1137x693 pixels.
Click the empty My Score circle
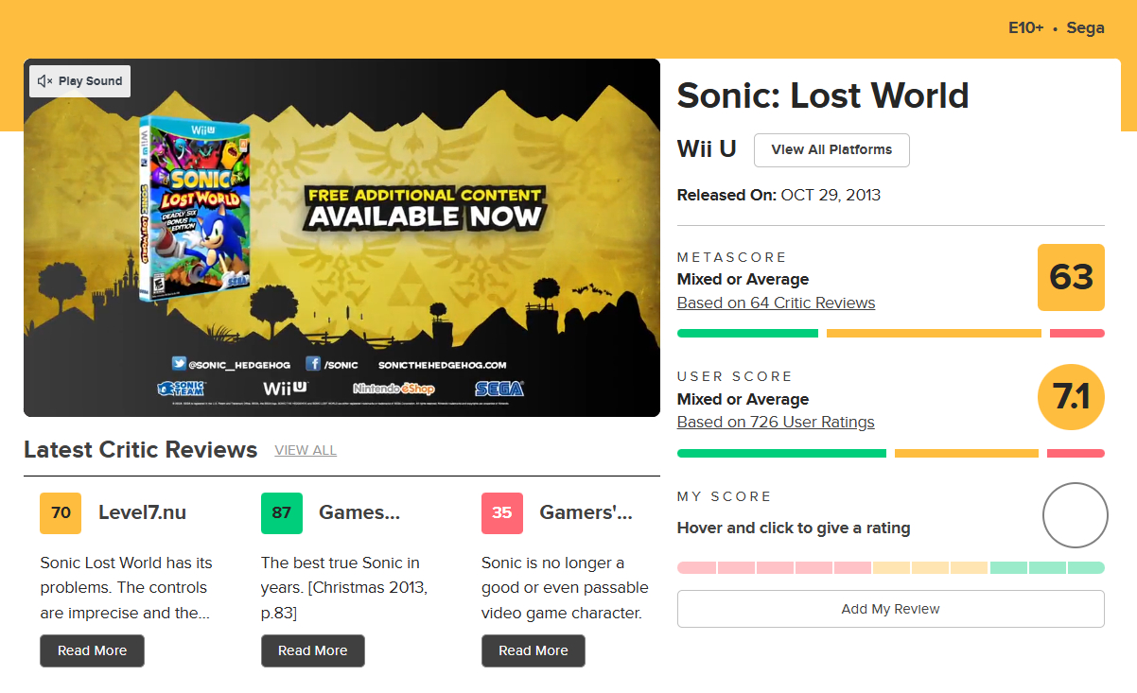pyautogui.click(x=1075, y=515)
